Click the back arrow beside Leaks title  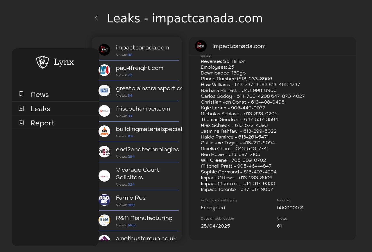96,18
